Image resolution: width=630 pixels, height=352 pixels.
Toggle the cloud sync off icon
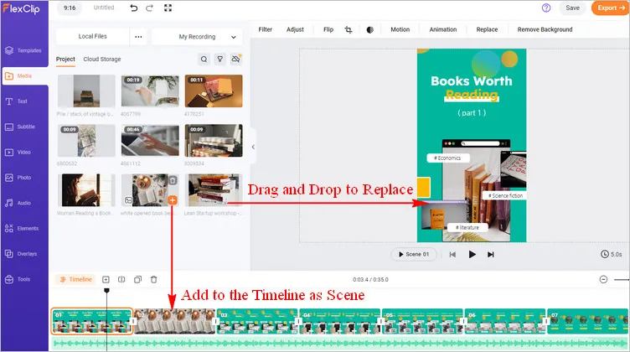click(236, 60)
